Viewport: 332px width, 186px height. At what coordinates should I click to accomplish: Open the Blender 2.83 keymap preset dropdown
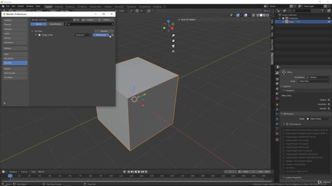pos(51,20)
